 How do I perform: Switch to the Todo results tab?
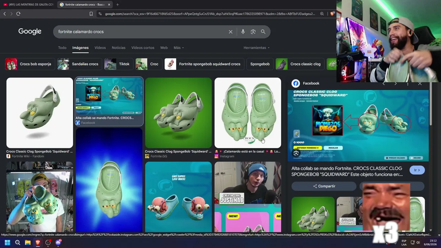click(62, 48)
